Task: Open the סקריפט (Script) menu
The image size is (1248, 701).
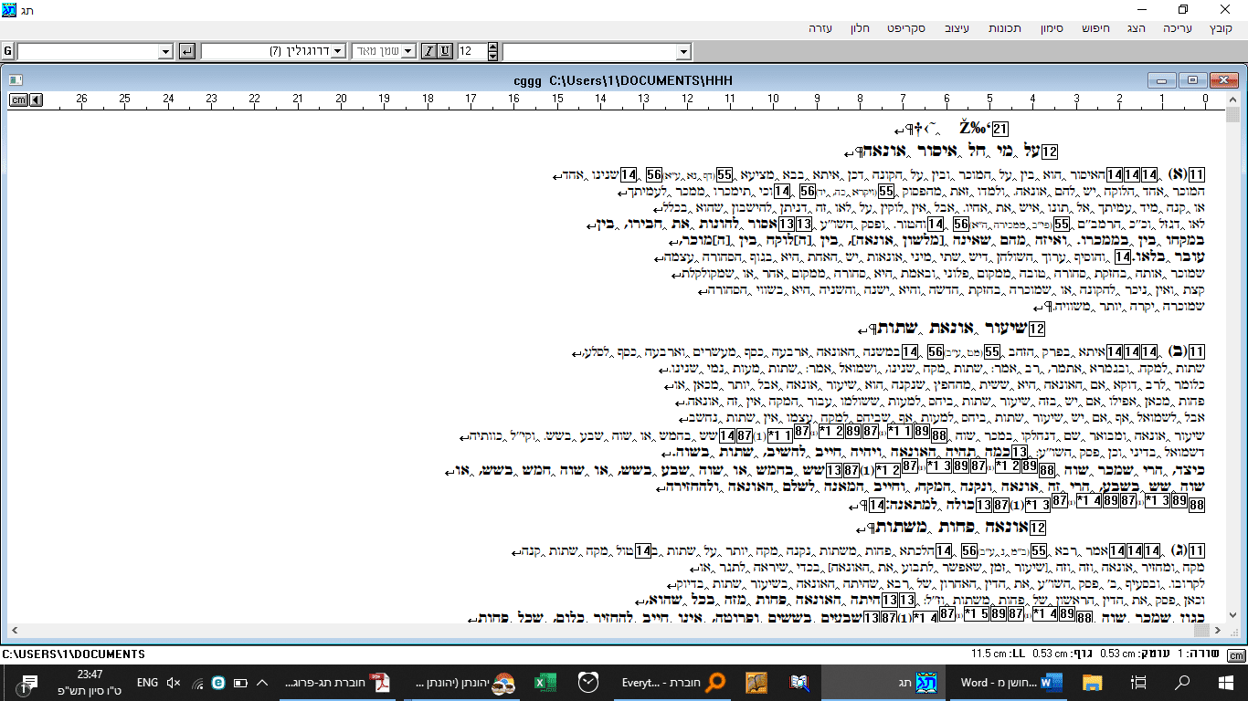Action: [x=906, y=28]
